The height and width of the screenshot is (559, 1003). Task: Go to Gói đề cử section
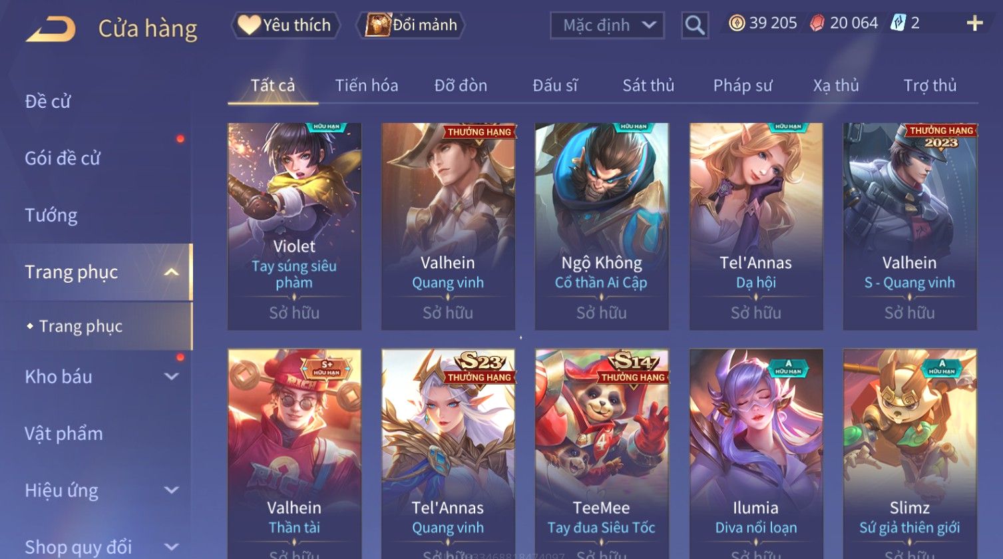pyautogui.click(x=63, y=158)
